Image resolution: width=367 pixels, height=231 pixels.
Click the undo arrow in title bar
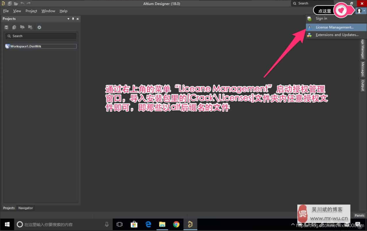click(22, 3)
